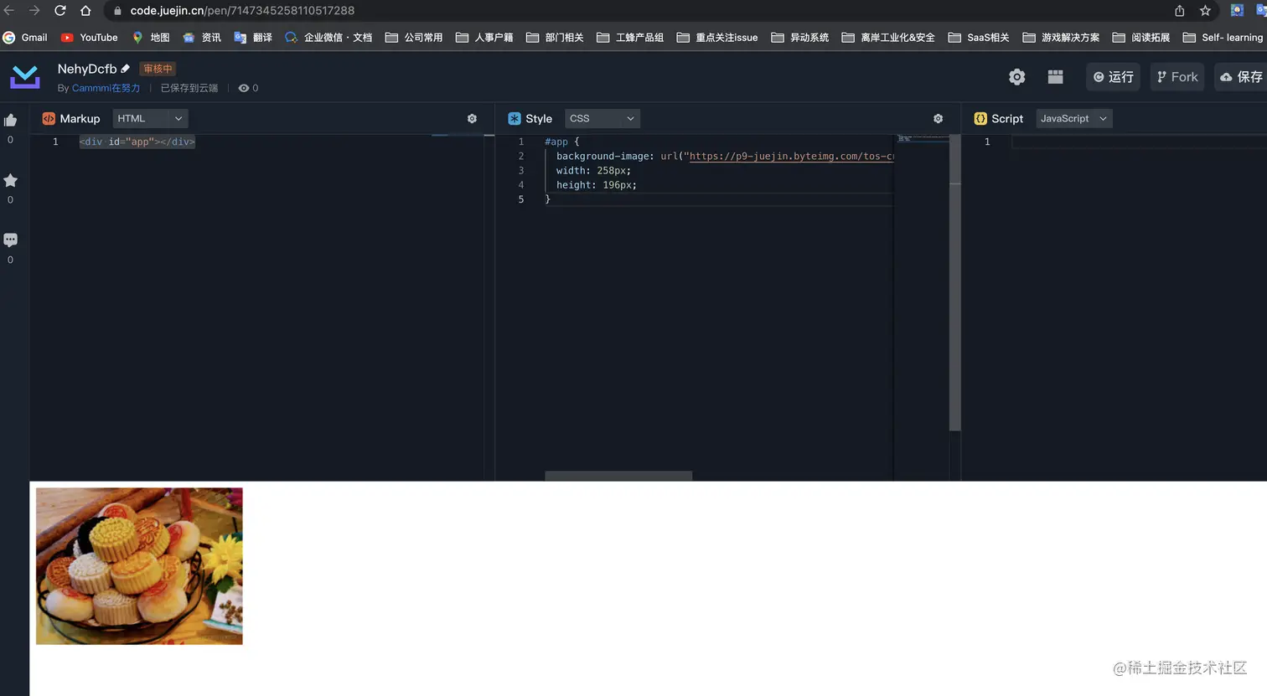1267x696 pixels.
Task: Open 离岸工业化&安全 bookmark folder
Action: (x=888, y=38)
